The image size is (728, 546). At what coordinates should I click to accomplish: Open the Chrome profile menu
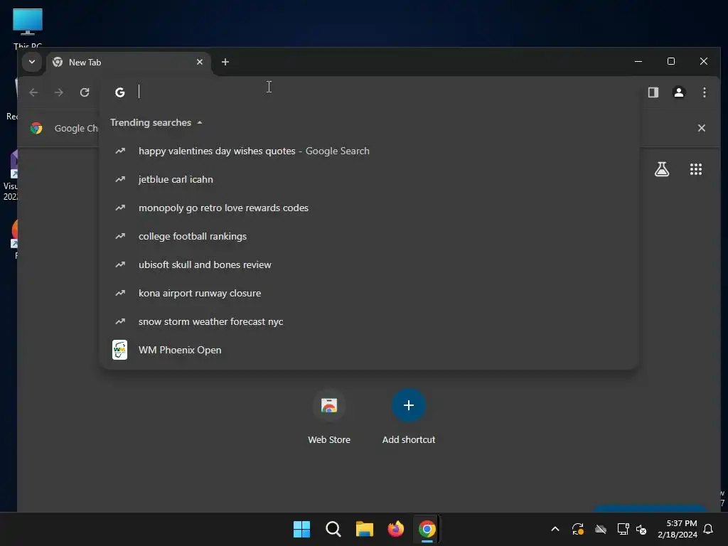[x=679, y=92]
